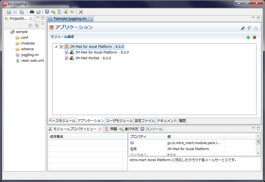Image resolution: width=265 pixels, height=182 pixels.
Task: Open preferences with wrench screwdriver icon
Action: point(81,12)
